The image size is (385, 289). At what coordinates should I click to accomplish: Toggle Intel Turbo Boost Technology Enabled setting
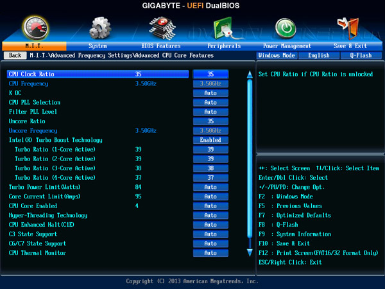(210, 140)
